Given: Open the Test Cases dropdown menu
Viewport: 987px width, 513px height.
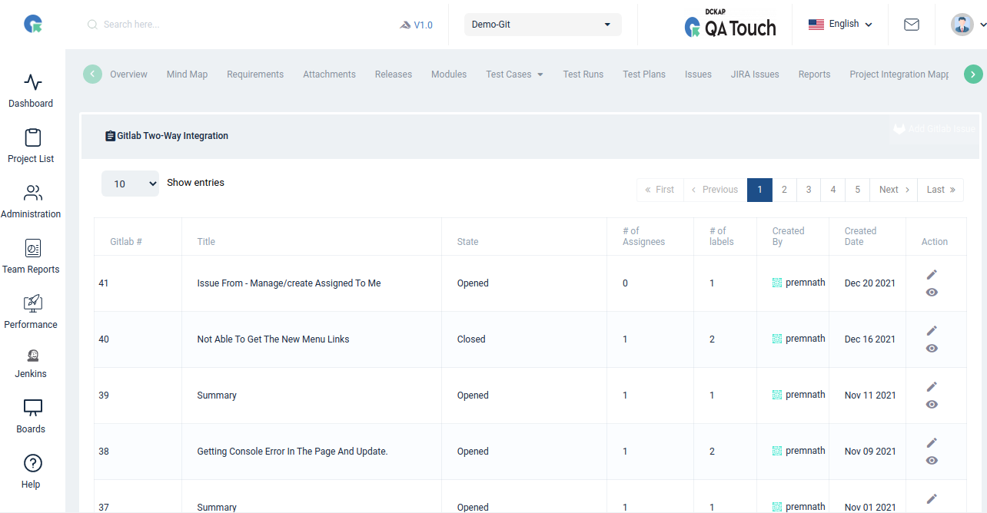Looking at the screenshot, I should [513, 74].
